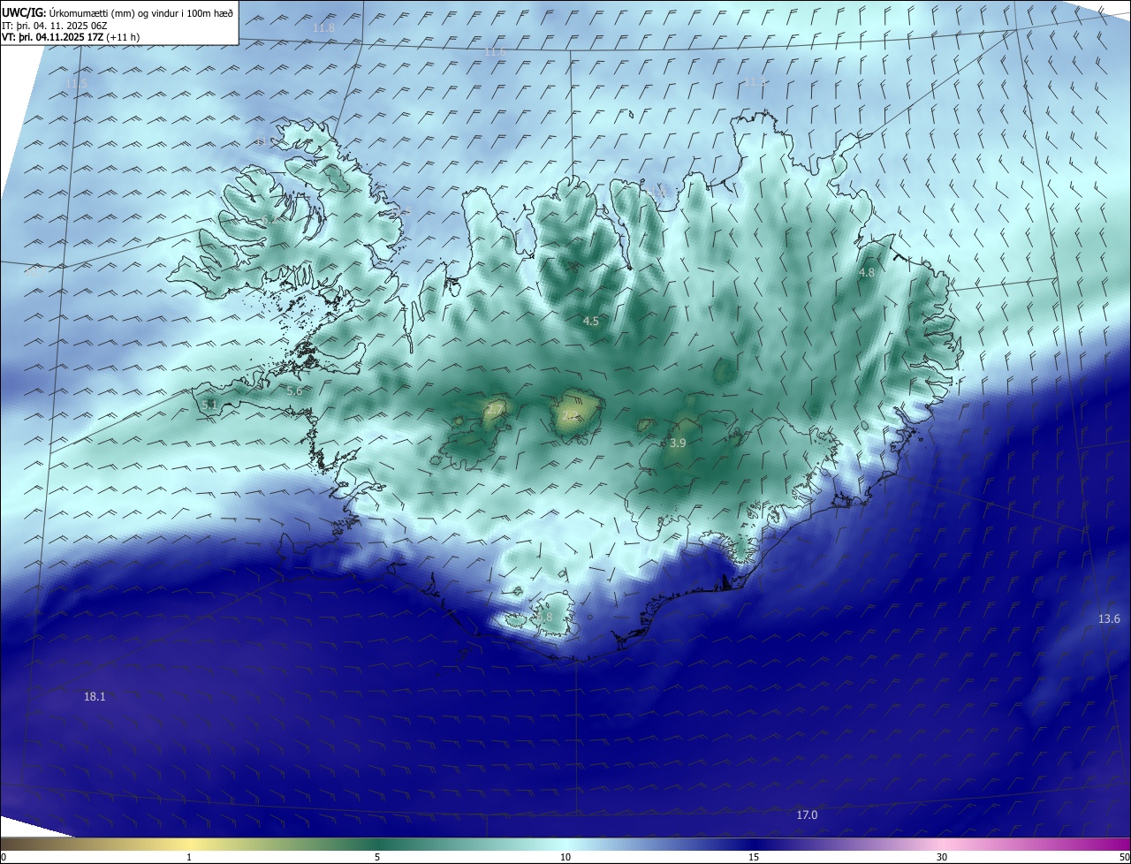The height and width of the screenshot is (864, 1131).
Task: Click the 17.0 value label
Action: pyautogui.click(x=807, y=815)
